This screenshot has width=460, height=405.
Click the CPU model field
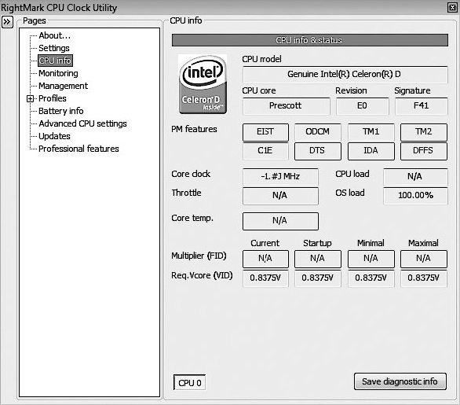pos(345,75)
